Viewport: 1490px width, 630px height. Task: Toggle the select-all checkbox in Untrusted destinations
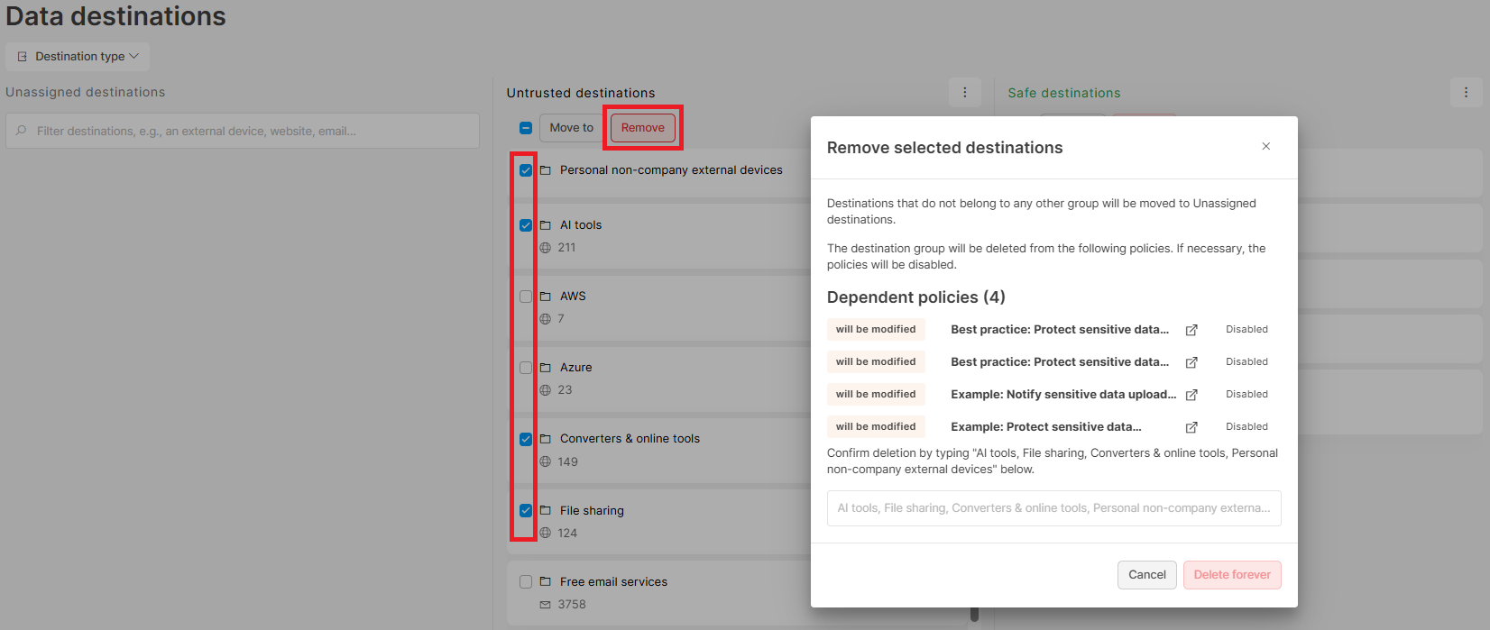526,128
